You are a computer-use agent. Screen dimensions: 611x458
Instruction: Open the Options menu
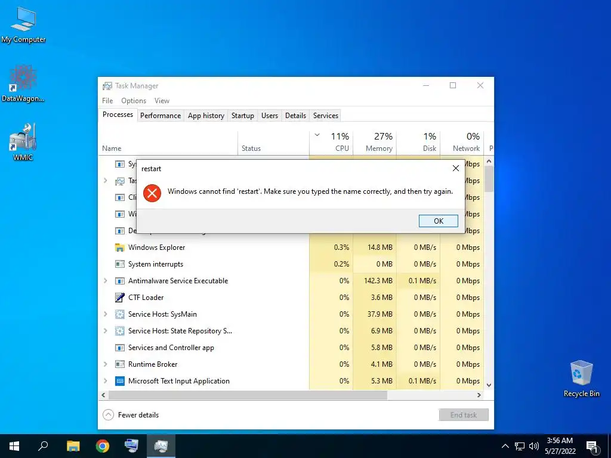pos(134,100)
